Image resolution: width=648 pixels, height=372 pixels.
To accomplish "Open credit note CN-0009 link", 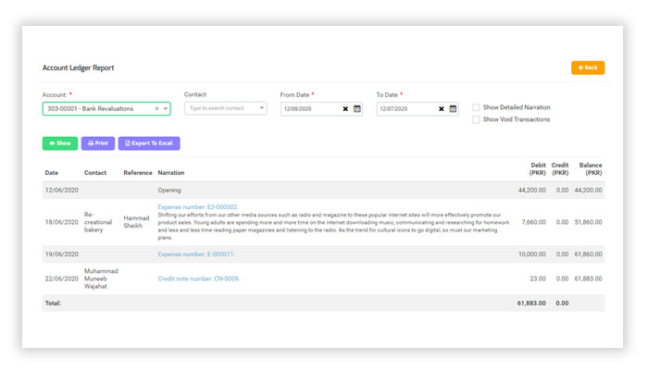I will [x=199, y=279].
